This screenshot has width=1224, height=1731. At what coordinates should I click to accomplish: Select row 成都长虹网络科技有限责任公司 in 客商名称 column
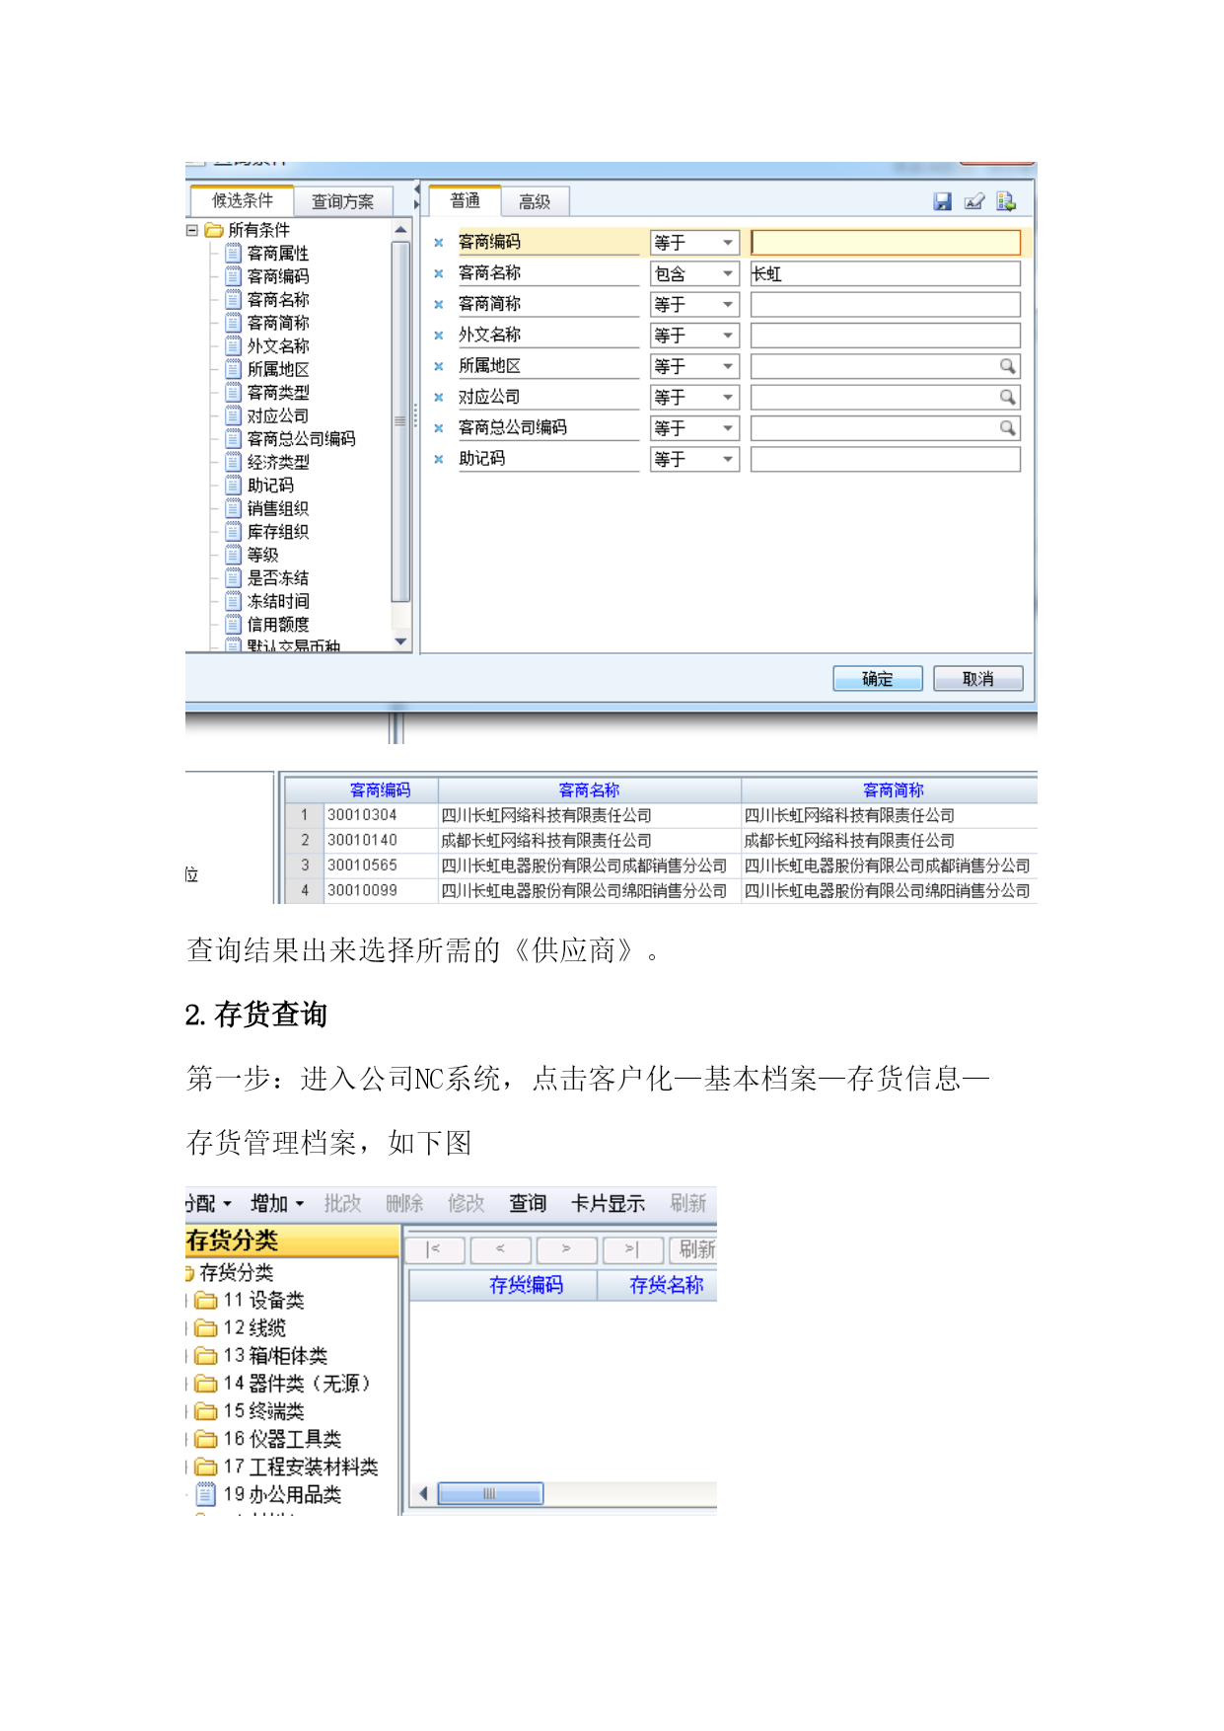click(x=546, y=841)
